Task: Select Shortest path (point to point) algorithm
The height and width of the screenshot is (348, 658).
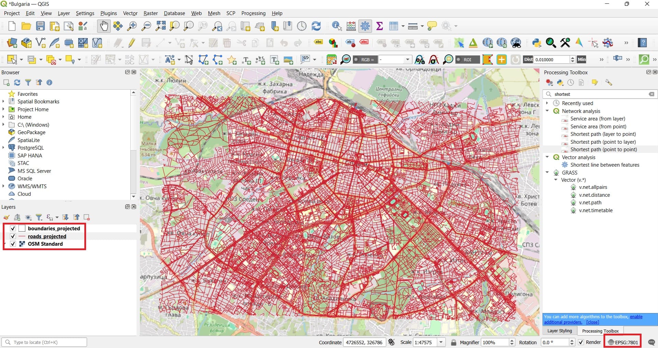Action: click(603, 150)
